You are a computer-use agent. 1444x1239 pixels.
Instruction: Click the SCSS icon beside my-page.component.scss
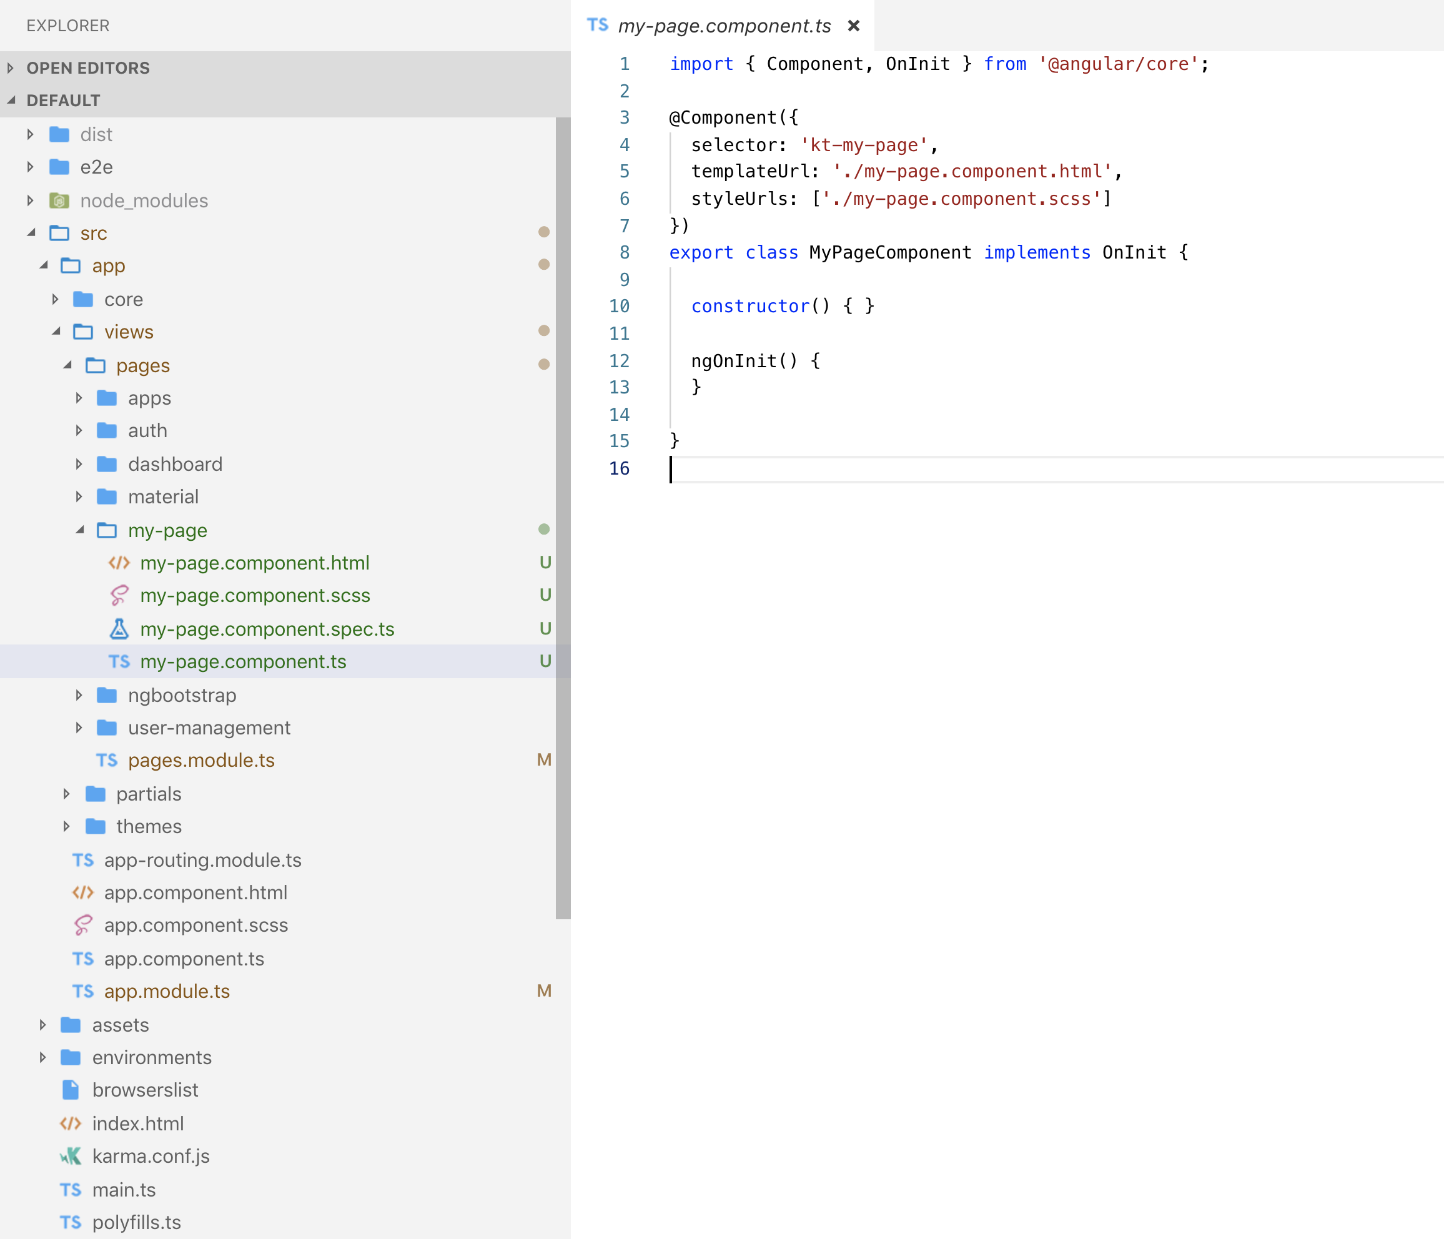(118, 596)
